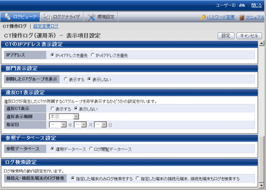The height and width of the screenshot is (190, 266).
Task: Select option to search 接続元端末、接続先端末 logs too
Action: click(x=137, y=178)
